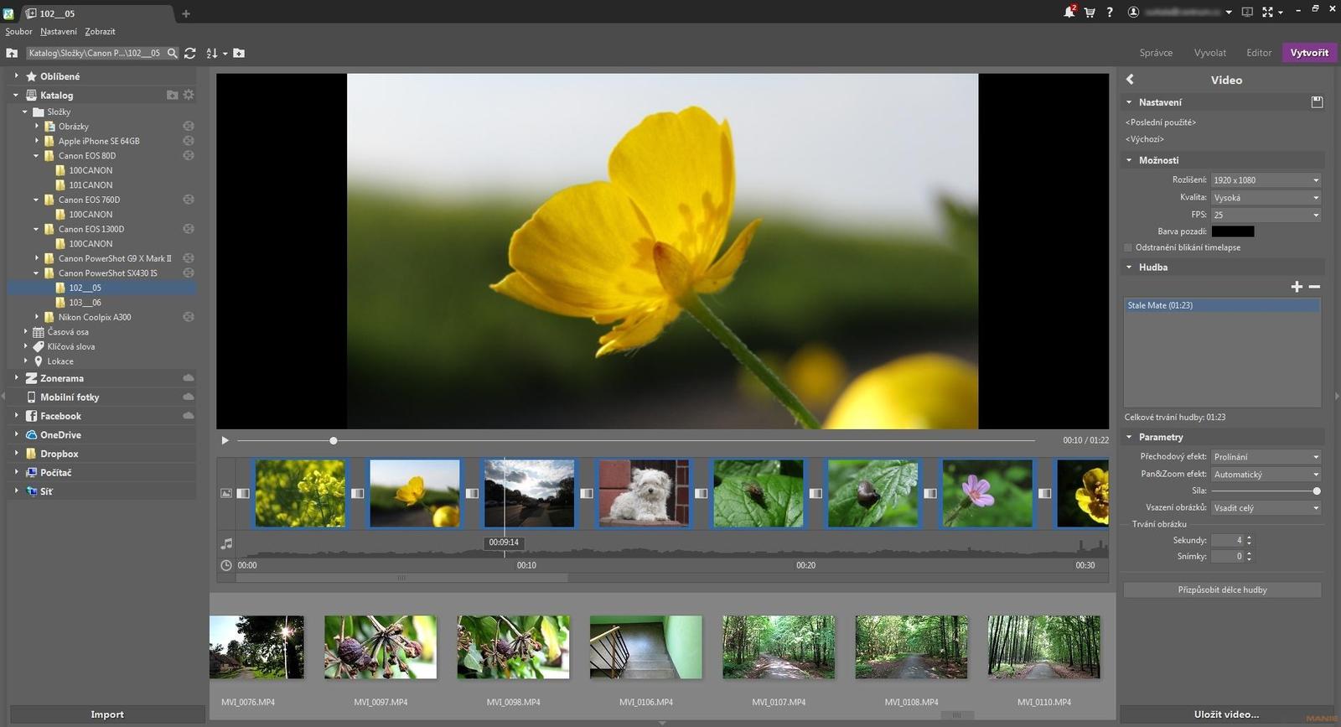Click the image track icon
The image size is (1341, 727).
coord(226,493)
